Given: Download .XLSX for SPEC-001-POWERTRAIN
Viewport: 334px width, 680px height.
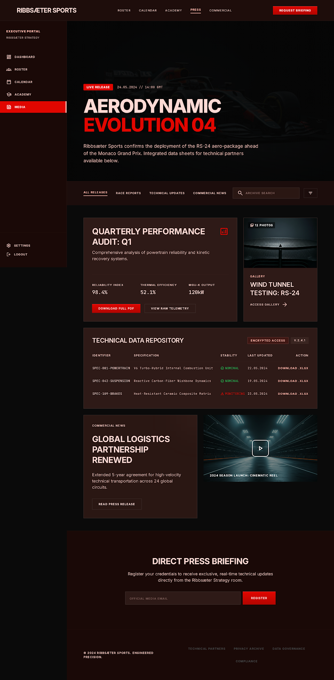Looking at the screenshot, I should 293,368.
